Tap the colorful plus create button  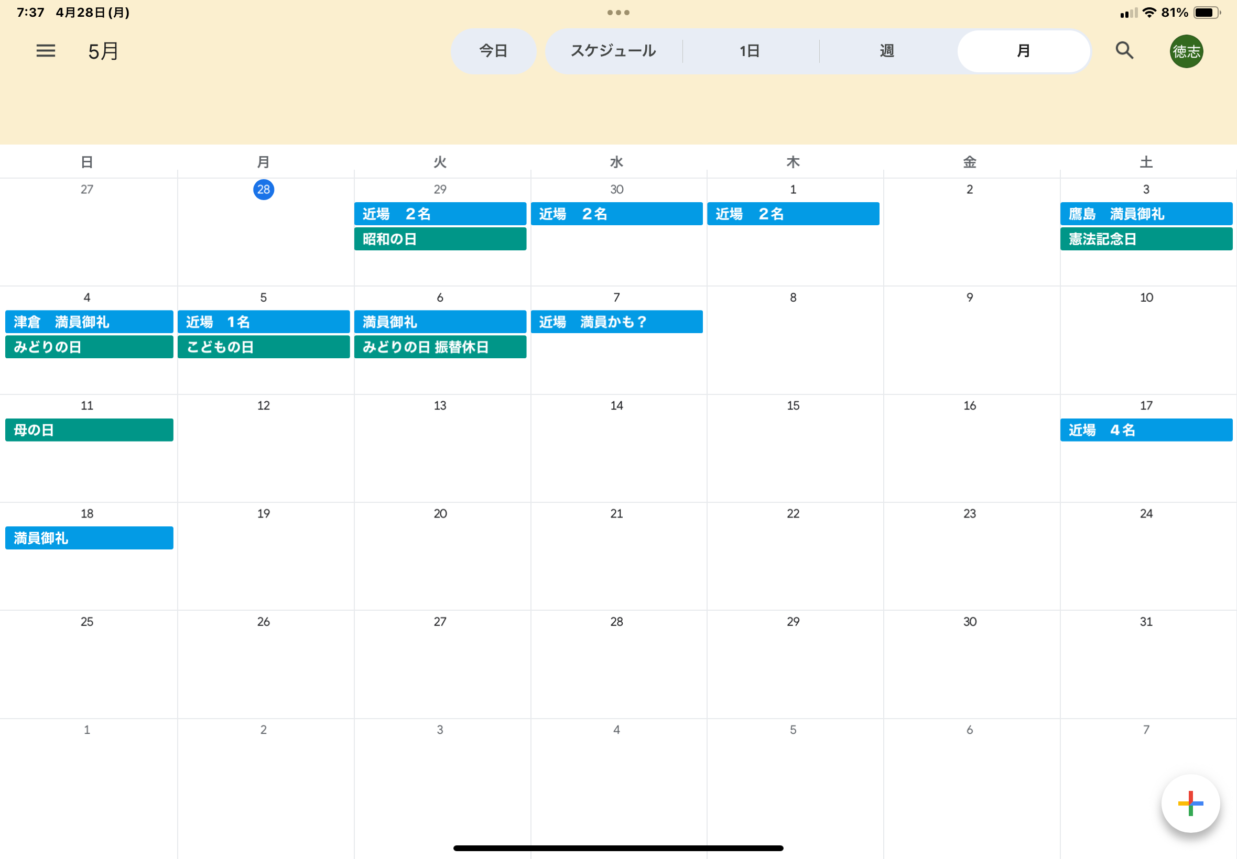pos(1190,803)
